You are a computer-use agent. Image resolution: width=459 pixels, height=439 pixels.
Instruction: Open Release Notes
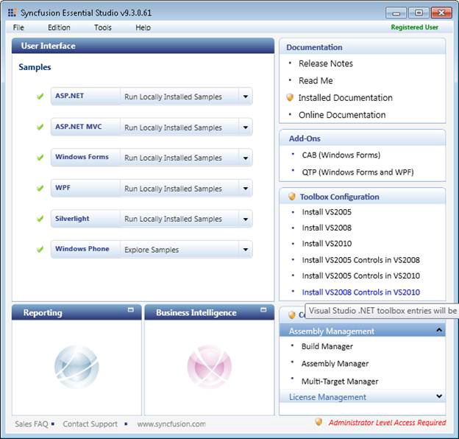point(326,63)
